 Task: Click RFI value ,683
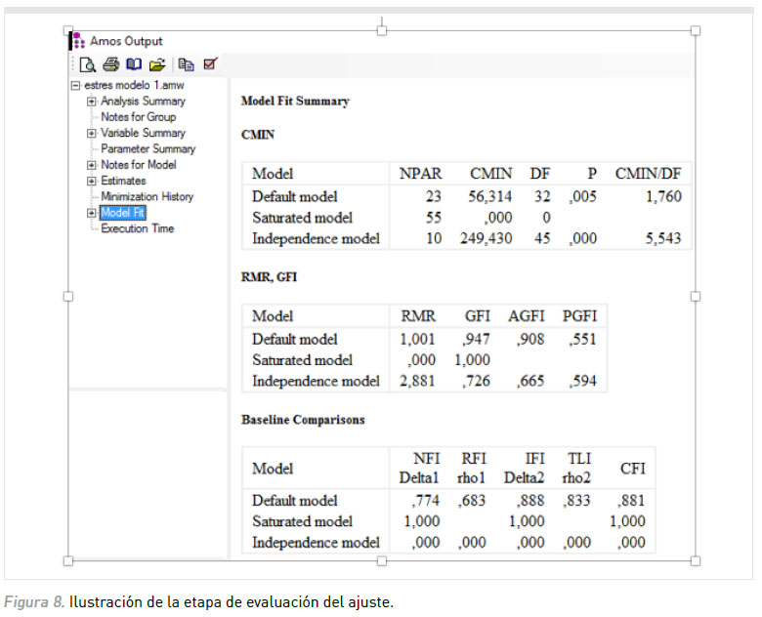click(x=472, y=501)
